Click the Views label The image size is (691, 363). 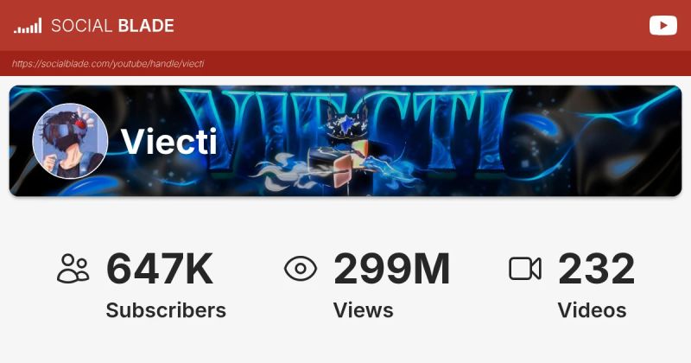[x=363, y=310]
